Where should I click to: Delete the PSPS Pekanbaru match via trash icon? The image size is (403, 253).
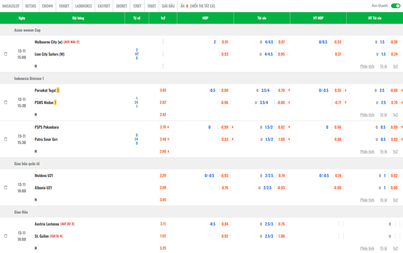(6, 139)
